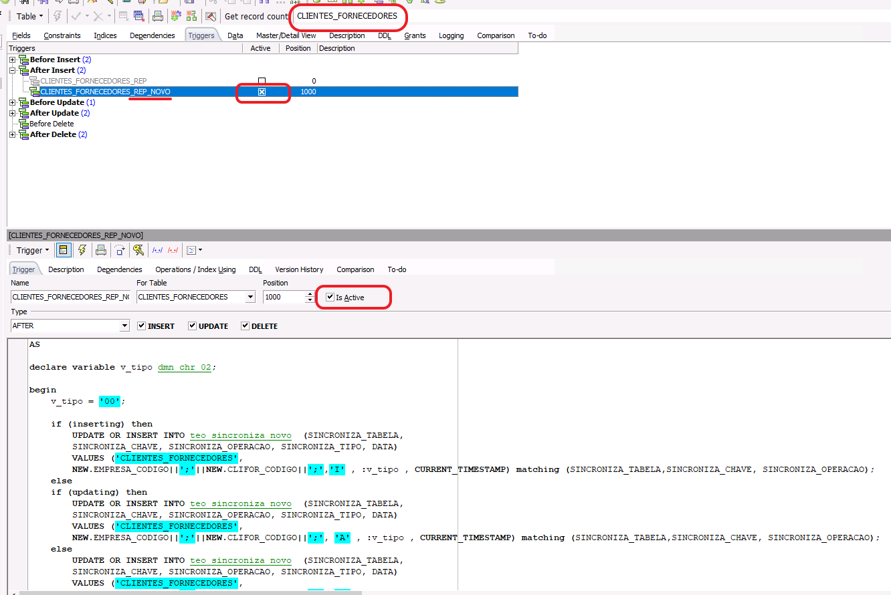Select the Before Delete tree item
This screenshot has height=595, width=891.
52,124
